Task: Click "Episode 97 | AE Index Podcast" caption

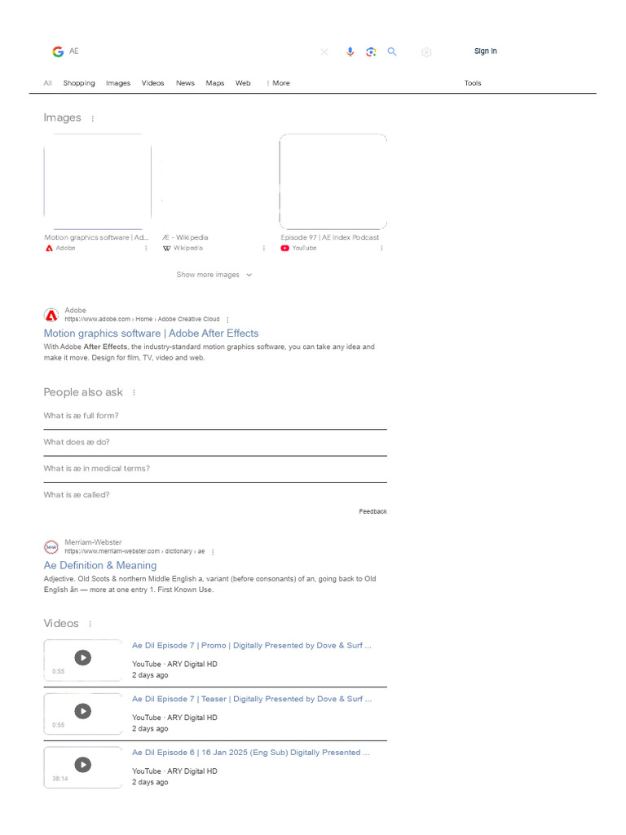Action: click(330, 237)
